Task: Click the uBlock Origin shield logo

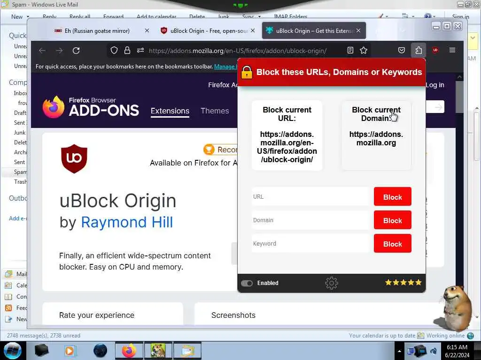Action: [x=74, y=159]
